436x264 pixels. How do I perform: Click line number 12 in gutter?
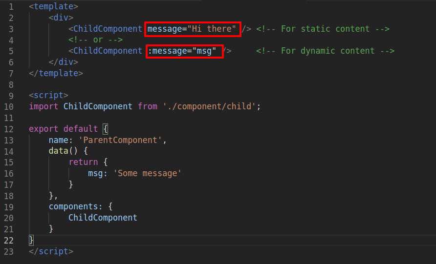[9, 129]
